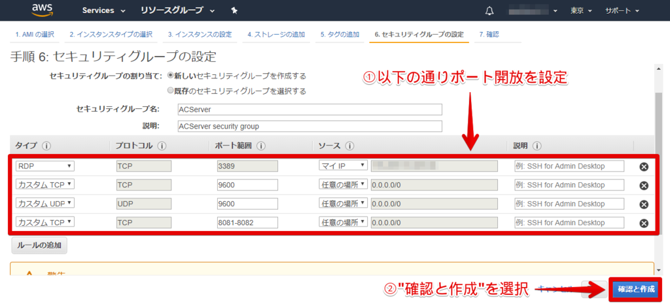Open the notifications bell
670x308 pixels.
(x=489, y=10)
